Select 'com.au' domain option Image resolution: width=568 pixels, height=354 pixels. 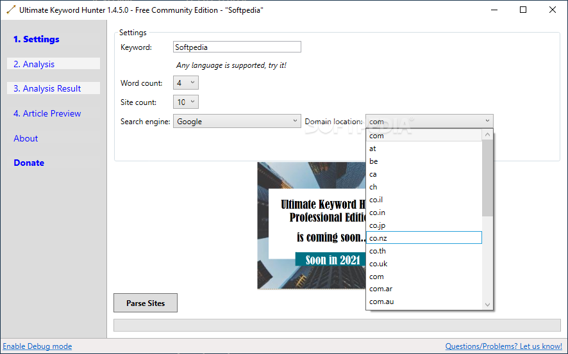(x=424, y=302)
